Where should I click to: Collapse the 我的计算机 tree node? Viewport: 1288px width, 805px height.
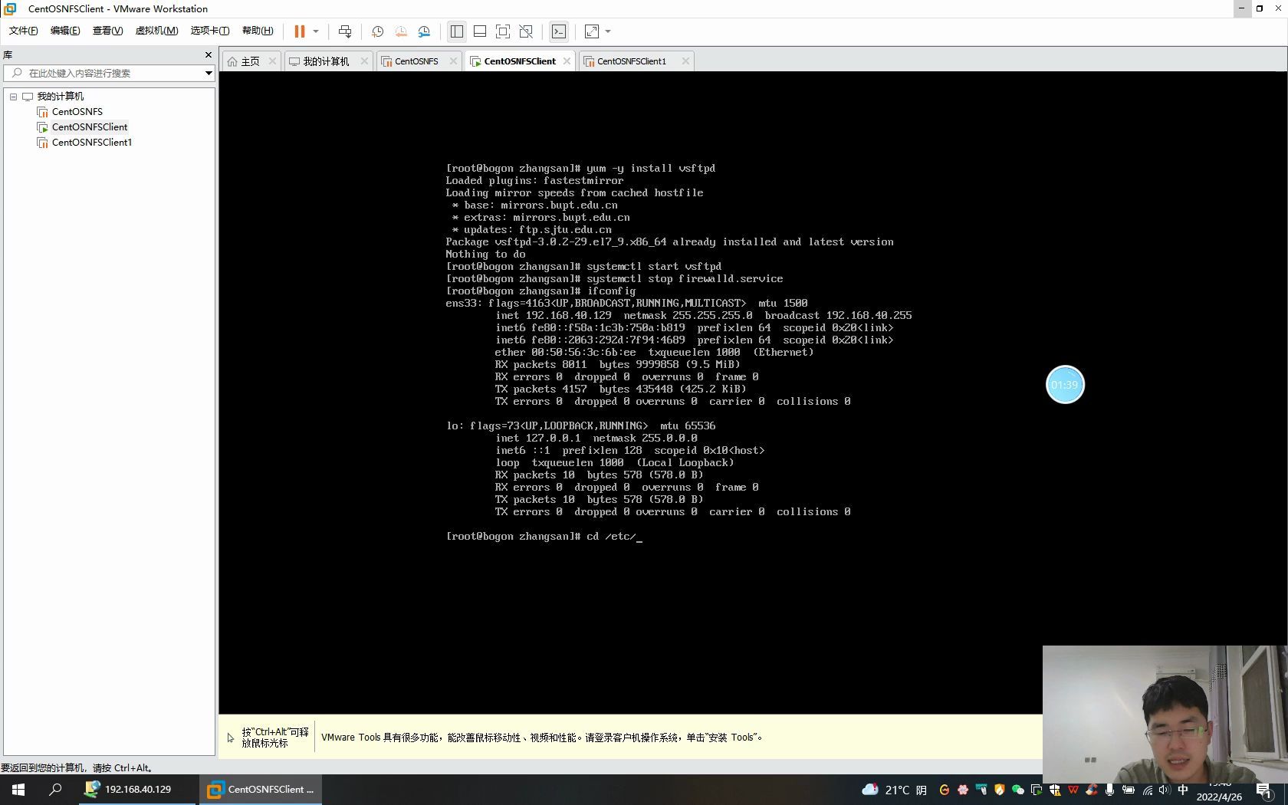tap(13, 97)
